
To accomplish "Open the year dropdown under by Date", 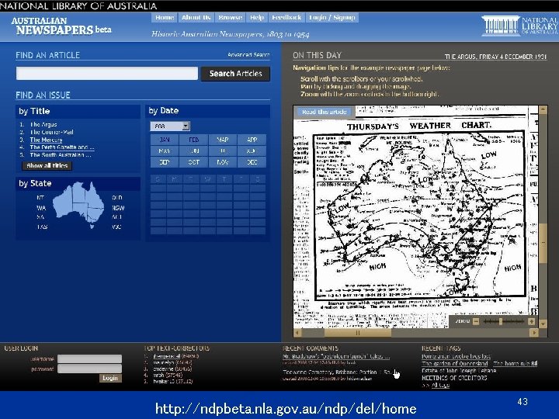I will pyautogui.click(x=170, y=126).
